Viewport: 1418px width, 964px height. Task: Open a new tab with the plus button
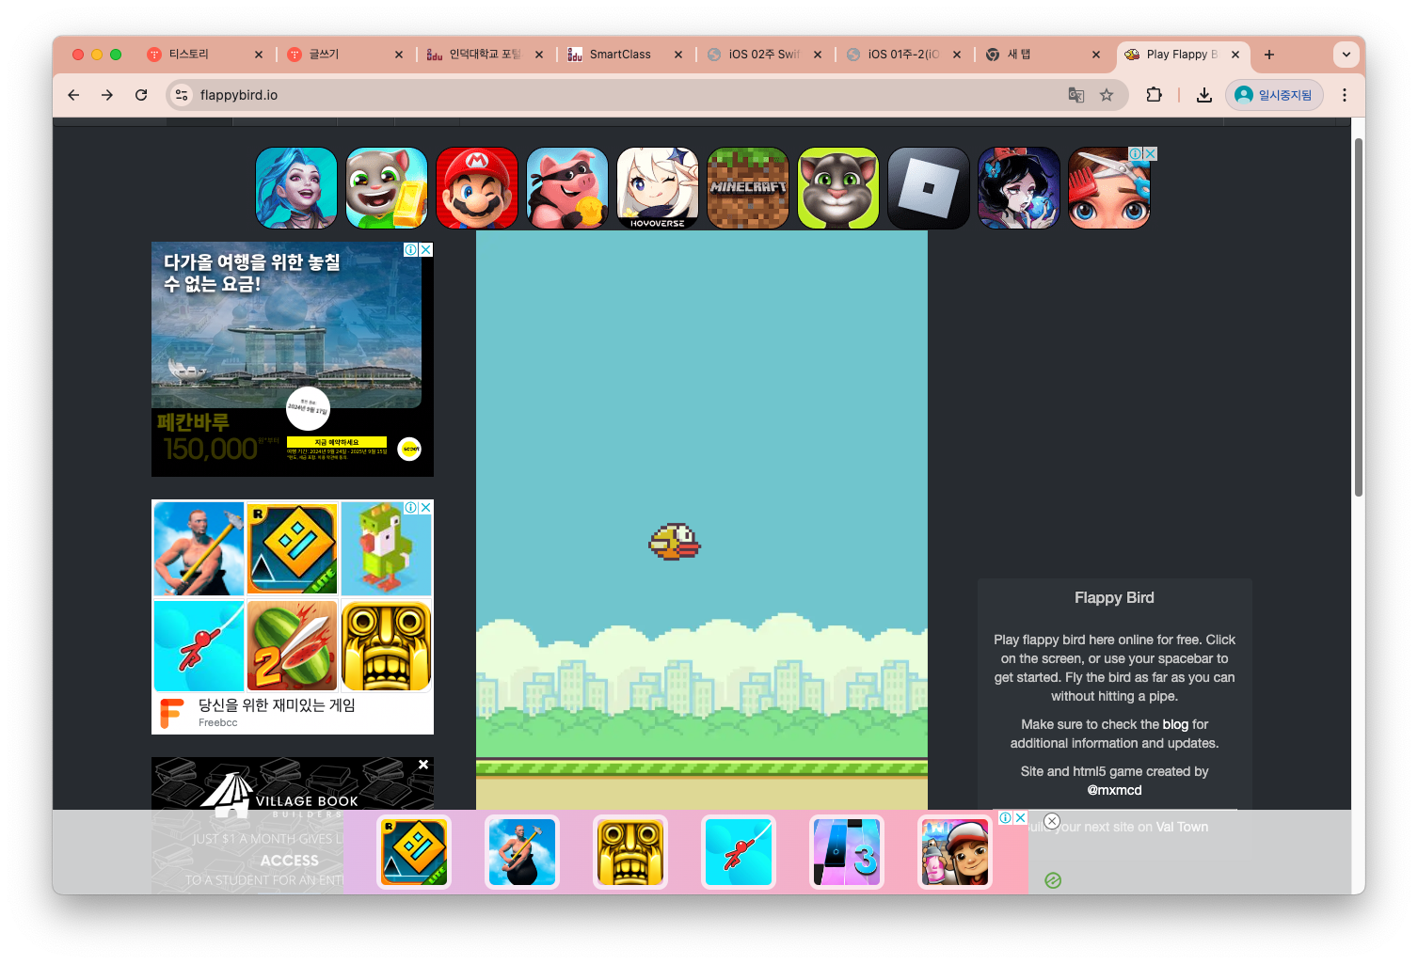1269,55
